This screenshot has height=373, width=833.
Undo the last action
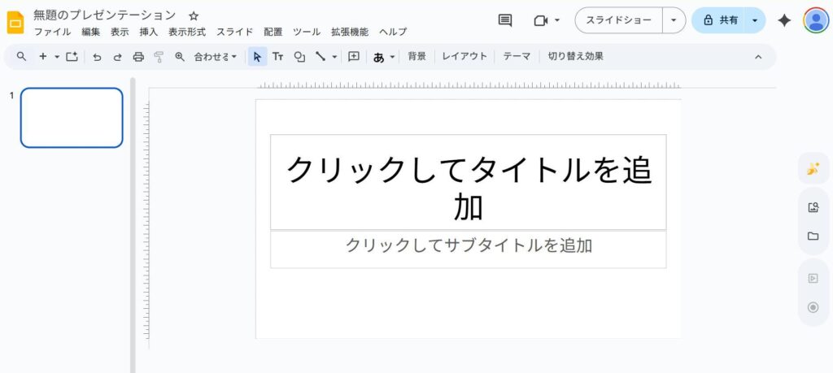click(97, 57)
